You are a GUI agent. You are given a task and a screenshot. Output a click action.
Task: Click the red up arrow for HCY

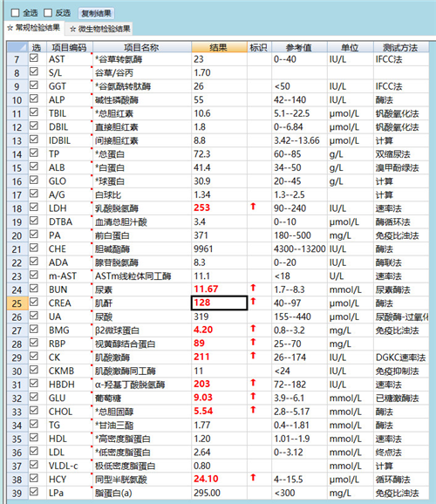pos(253,478)
